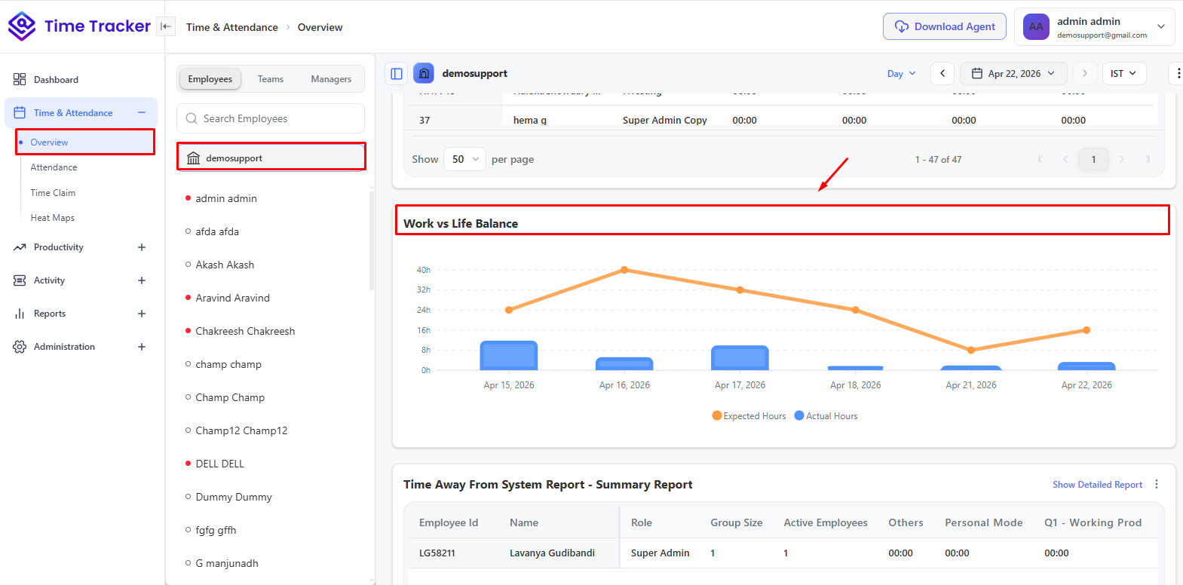Expand the Reports menu plus
Viewport: 1183px width, 585px height.
[x=142, y=314]
